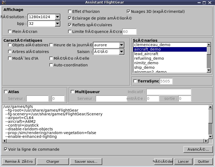This screenshot has width=215, height=167.
Task: Click the Atlas Serveur text field
Action: (x=37, y=98)
